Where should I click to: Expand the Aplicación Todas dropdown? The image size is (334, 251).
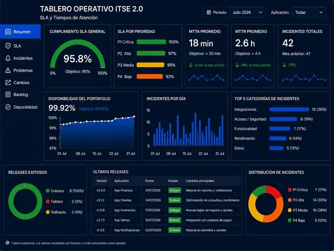coord(309,12)
